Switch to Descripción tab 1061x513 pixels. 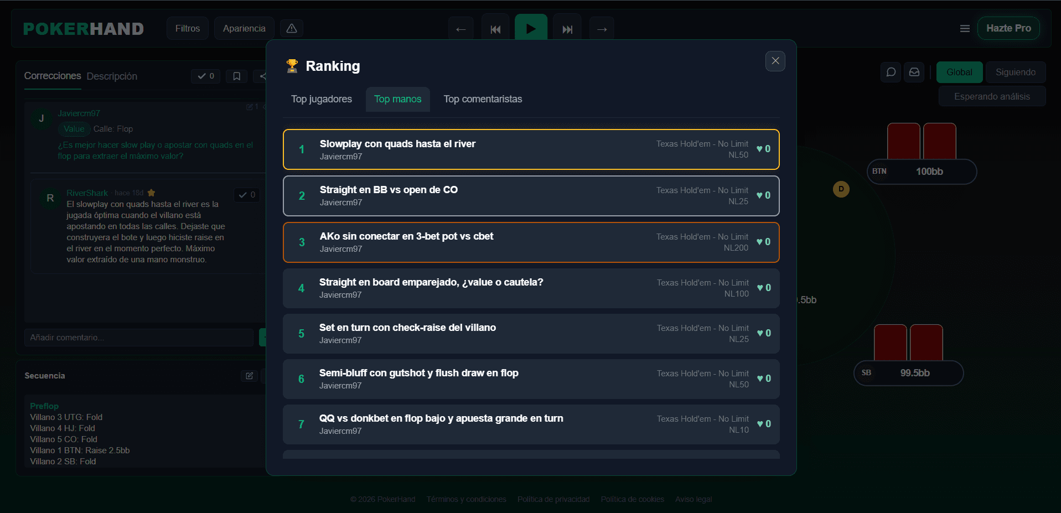click(112, 76)
